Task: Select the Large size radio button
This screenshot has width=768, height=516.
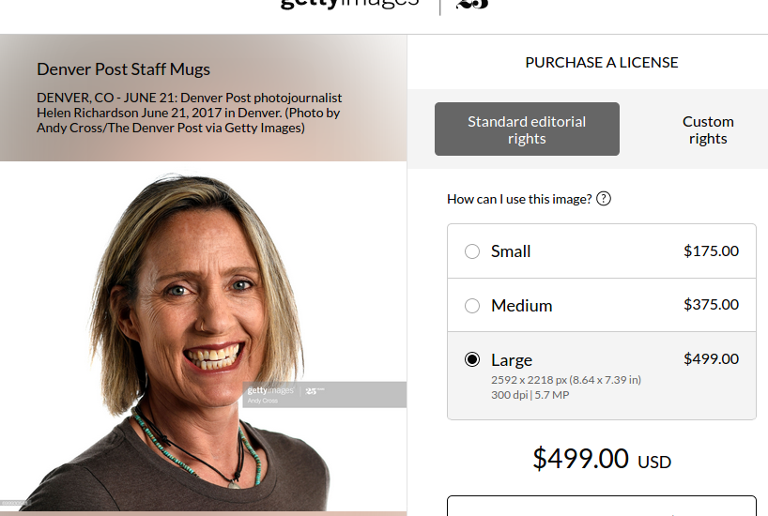Action: coord(472,359)
